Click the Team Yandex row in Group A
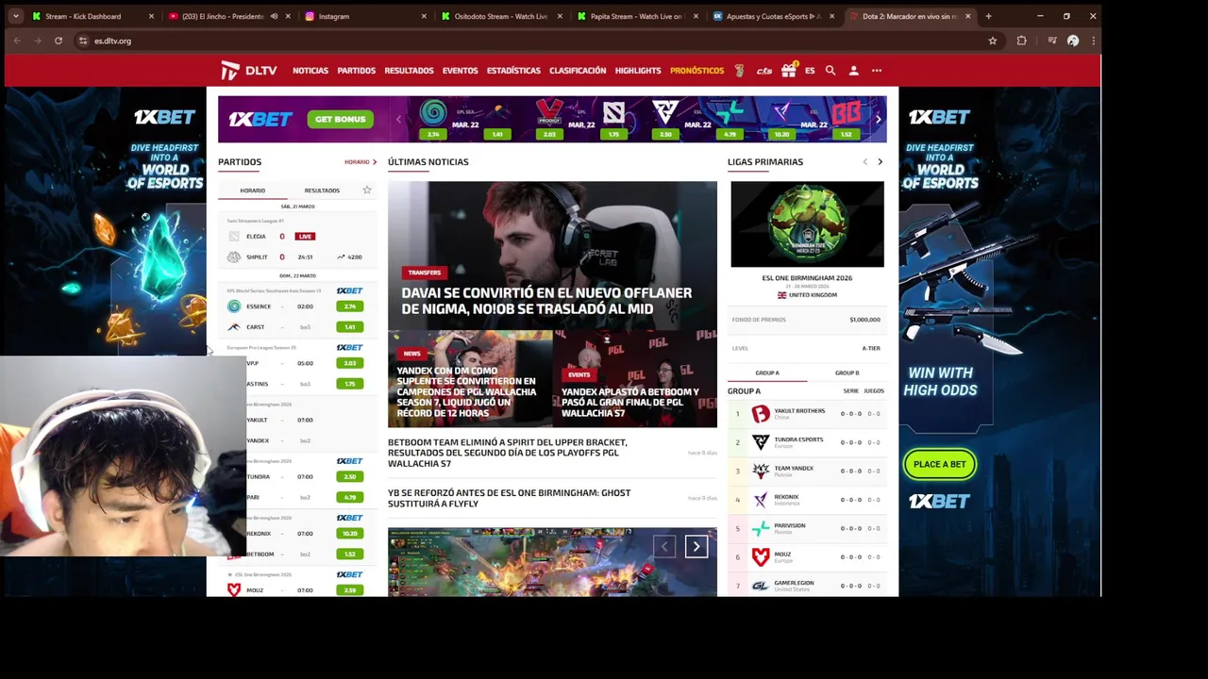This screenshot has width=1208, height=679. point(807,471)
